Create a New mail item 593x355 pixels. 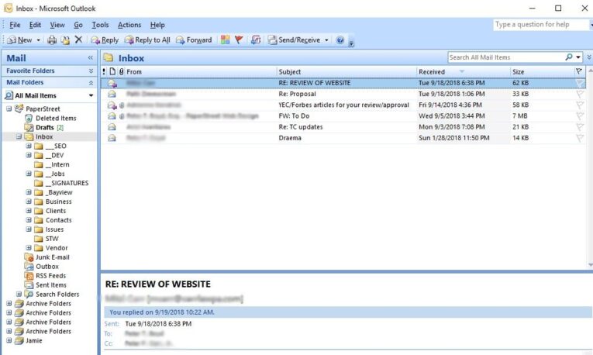tap(19, 40)
